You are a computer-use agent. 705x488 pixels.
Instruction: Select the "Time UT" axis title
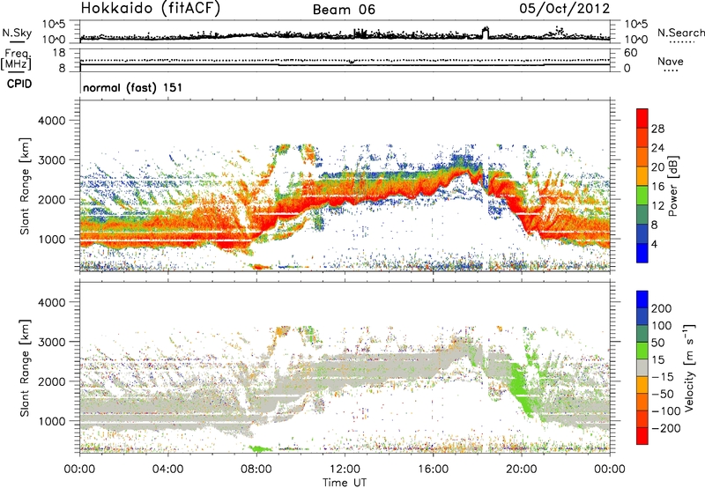pyautogui.click(x=345, y=483)
